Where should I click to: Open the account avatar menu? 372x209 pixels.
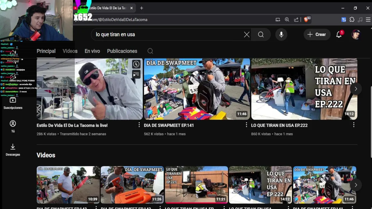356,35
